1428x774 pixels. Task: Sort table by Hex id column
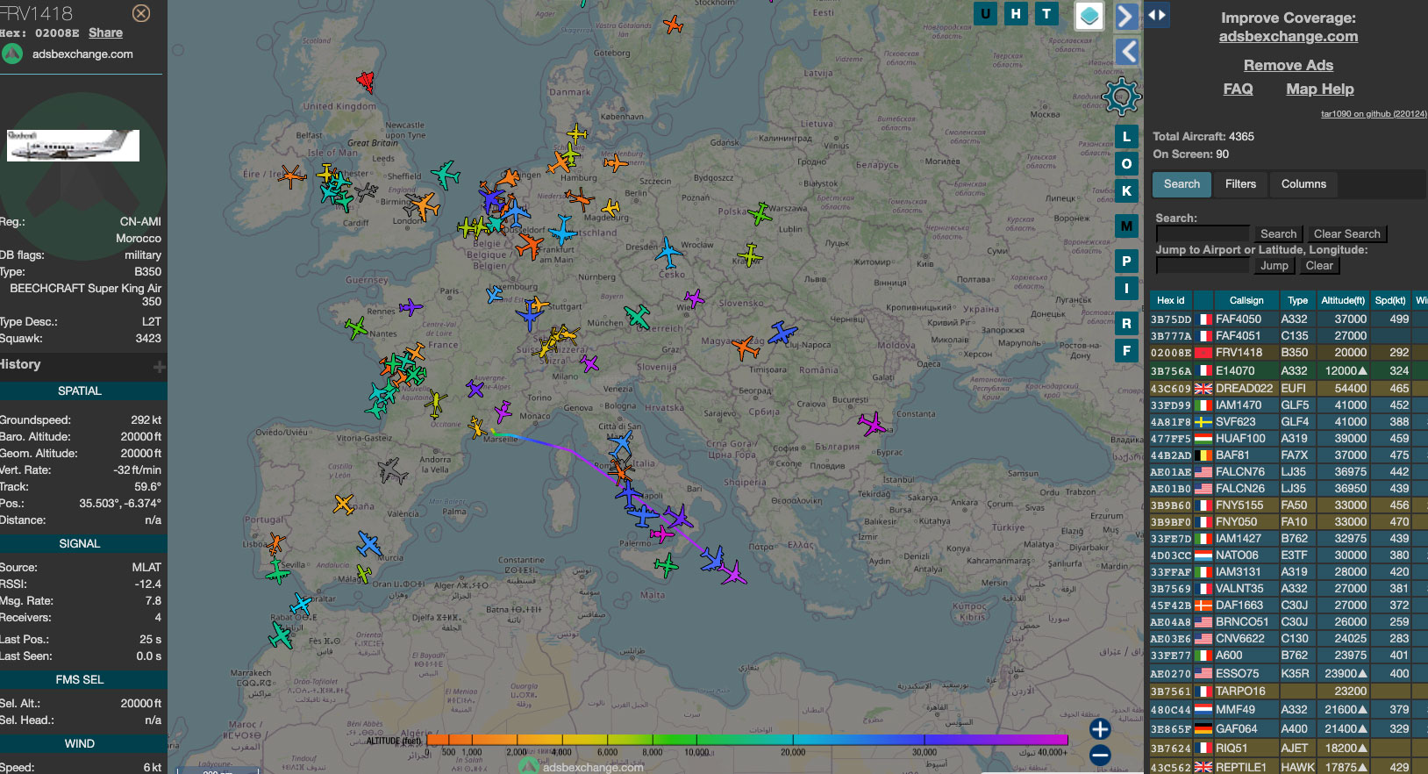click(x=1170, y=300)
